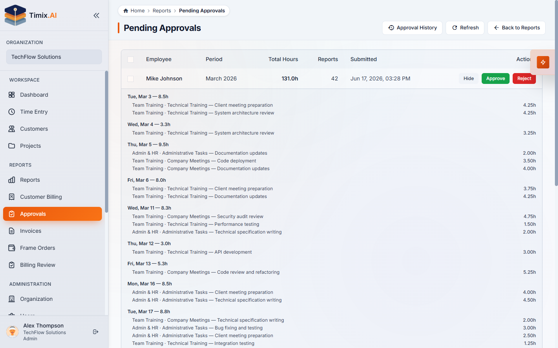Screen dimensions: 558x348
Task: Click the Home breadcrumb house icon
Action: click(x=126, y=11)
